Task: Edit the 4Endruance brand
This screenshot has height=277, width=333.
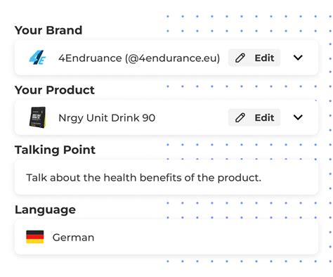Action: pyautogui.click(x=254, y=58)
